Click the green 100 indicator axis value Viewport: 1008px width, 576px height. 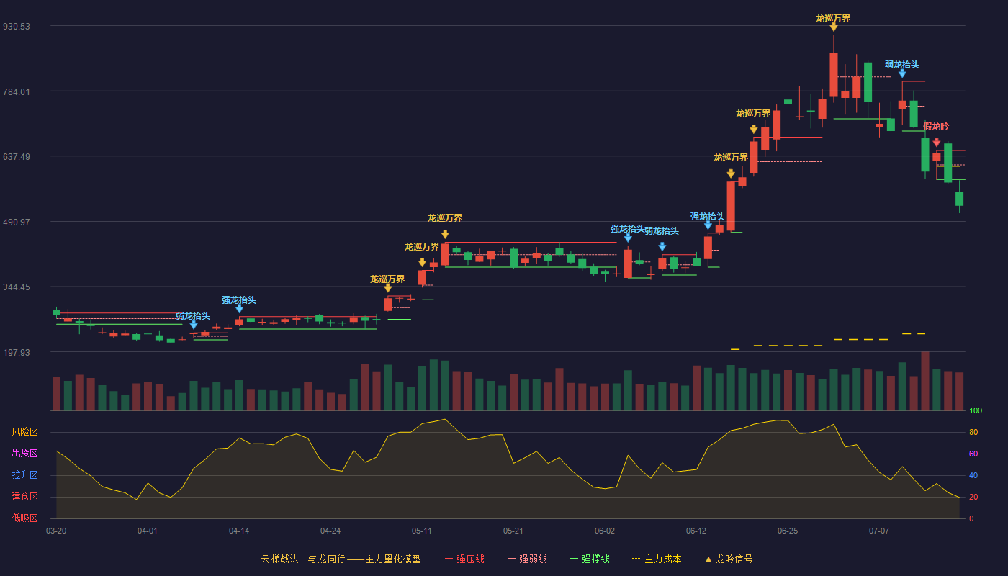[976, 410]
